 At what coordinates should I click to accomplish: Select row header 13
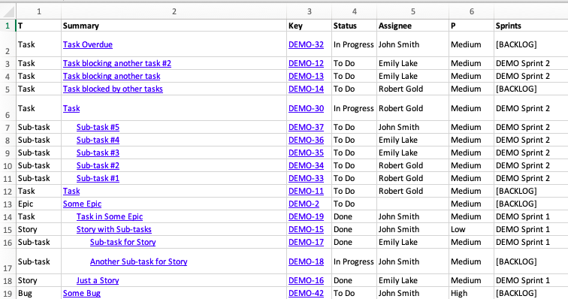pos(8,204)
